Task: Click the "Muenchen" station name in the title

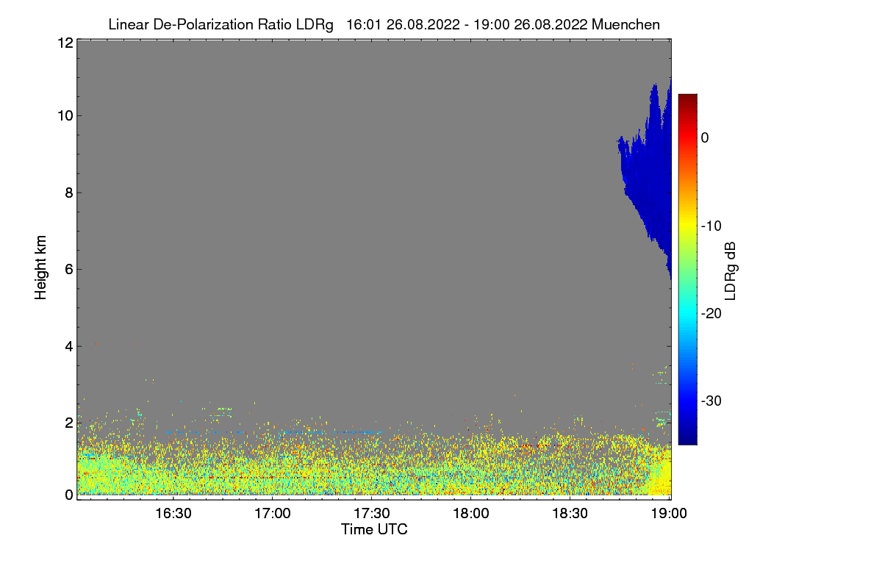Action: click(625, 25)
